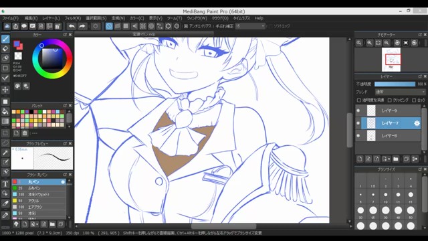The width and height of the screenshot is (428, 241).
Task: Pop out the カラー panel
Action: [65, 35]
